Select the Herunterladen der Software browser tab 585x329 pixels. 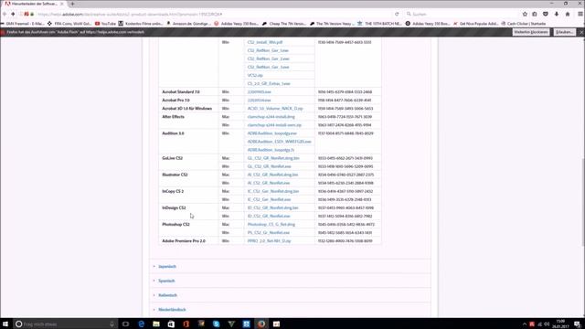coord(34,4)
